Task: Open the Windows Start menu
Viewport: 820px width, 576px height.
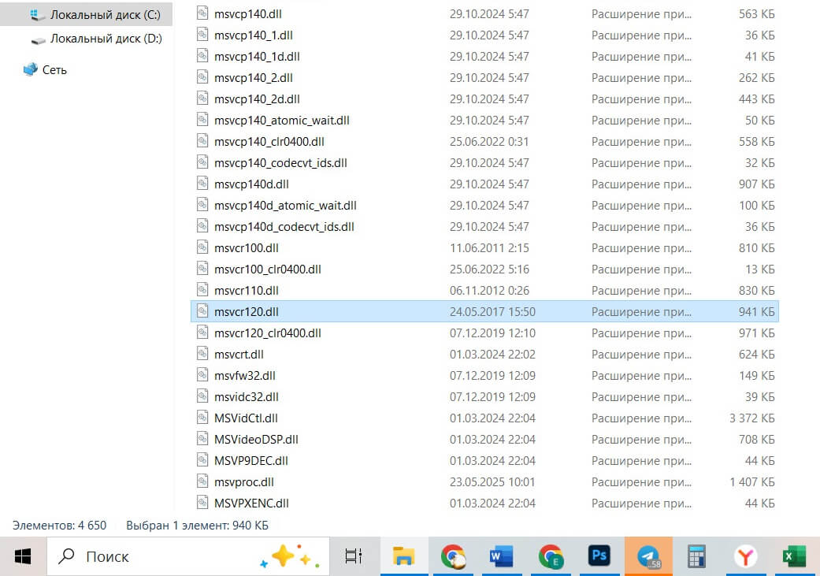Action: tap(23, 556)
